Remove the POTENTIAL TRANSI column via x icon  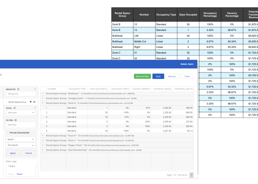tap(153, 89)
